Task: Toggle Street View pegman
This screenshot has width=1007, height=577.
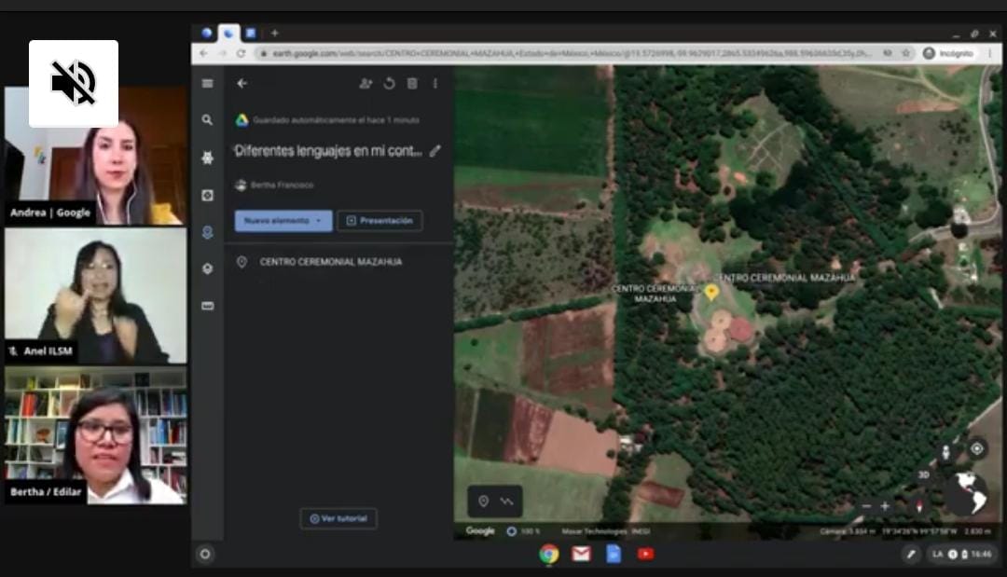Action: 946,451
